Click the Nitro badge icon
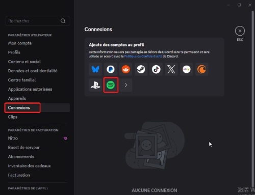Viewport: 255px width, 195px height. (x=65, y=138)
